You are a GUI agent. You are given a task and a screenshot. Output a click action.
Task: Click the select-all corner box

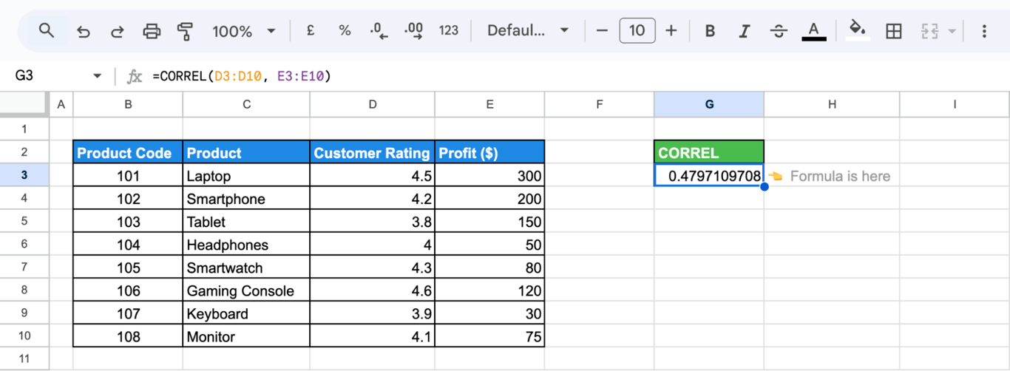[24, 105]
